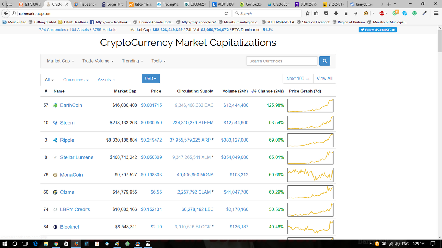
Task: Open the LBRY Credits coin link
Action: (x=75, y=209)
